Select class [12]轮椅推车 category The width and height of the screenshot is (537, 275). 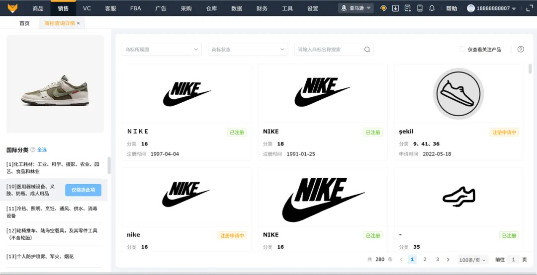tap(53, 234)
